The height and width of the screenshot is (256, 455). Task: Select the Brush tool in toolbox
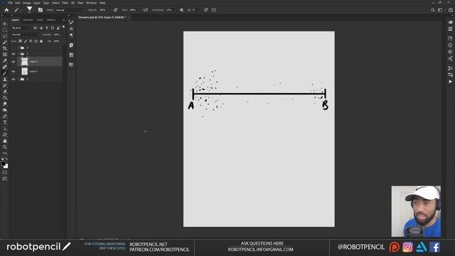pyautogui.click(x=5, y=73)
